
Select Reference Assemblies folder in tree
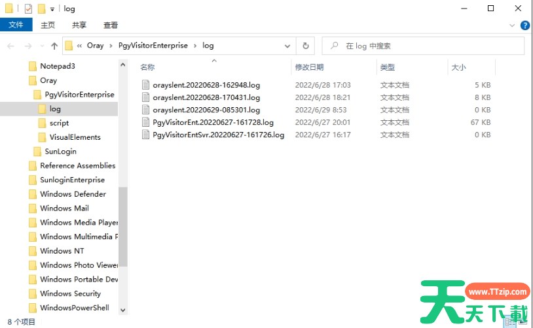(77, 165)
